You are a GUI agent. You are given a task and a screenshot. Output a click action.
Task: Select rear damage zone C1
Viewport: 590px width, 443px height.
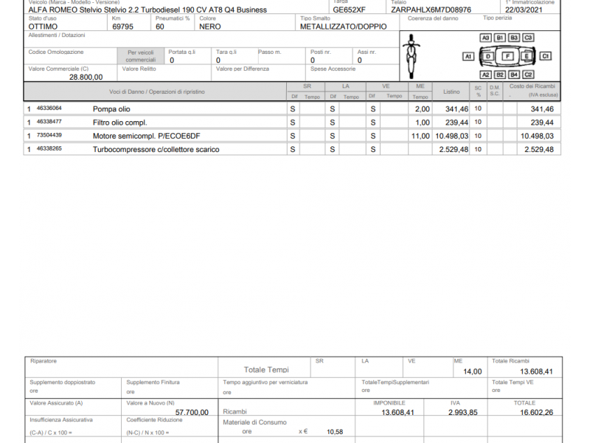point(545,56)
